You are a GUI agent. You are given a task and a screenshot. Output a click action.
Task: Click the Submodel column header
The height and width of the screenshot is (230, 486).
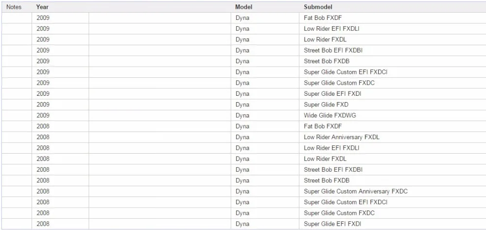[318, 7]
